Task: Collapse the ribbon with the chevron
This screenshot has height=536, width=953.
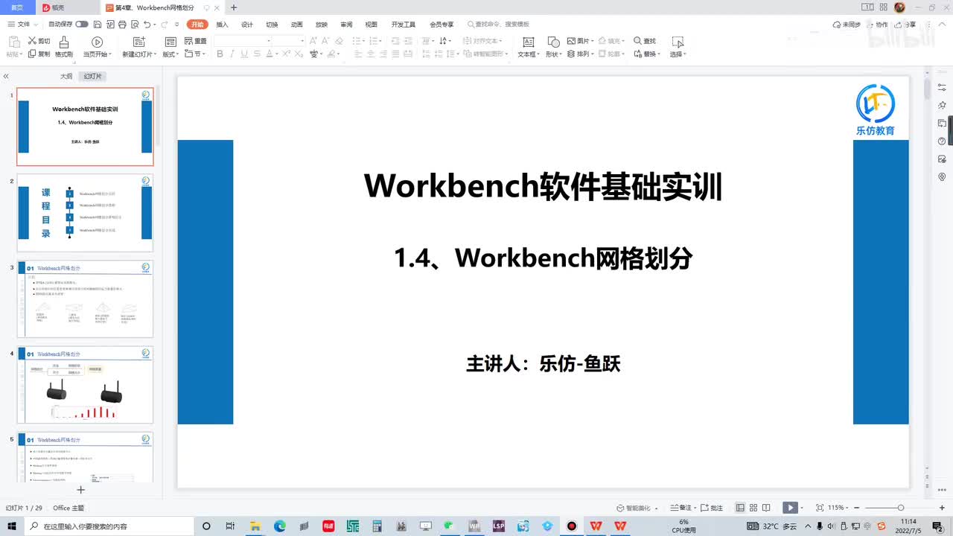Action: [x=941, y=25]
